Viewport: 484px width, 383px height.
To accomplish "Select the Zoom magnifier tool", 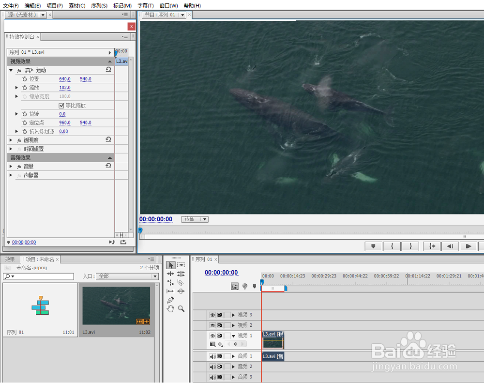I will point(181,308).
